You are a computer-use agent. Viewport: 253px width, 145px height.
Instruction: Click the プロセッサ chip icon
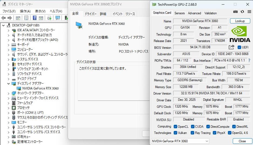pyautogui.click(x=14, y=108)
